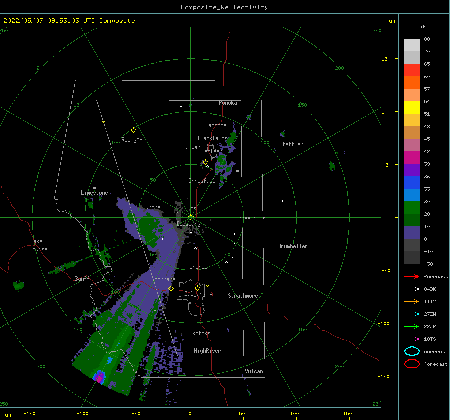Select the ThreeHills label
The width and height of the screenshot is (450, 420).
tap(251, 218)
